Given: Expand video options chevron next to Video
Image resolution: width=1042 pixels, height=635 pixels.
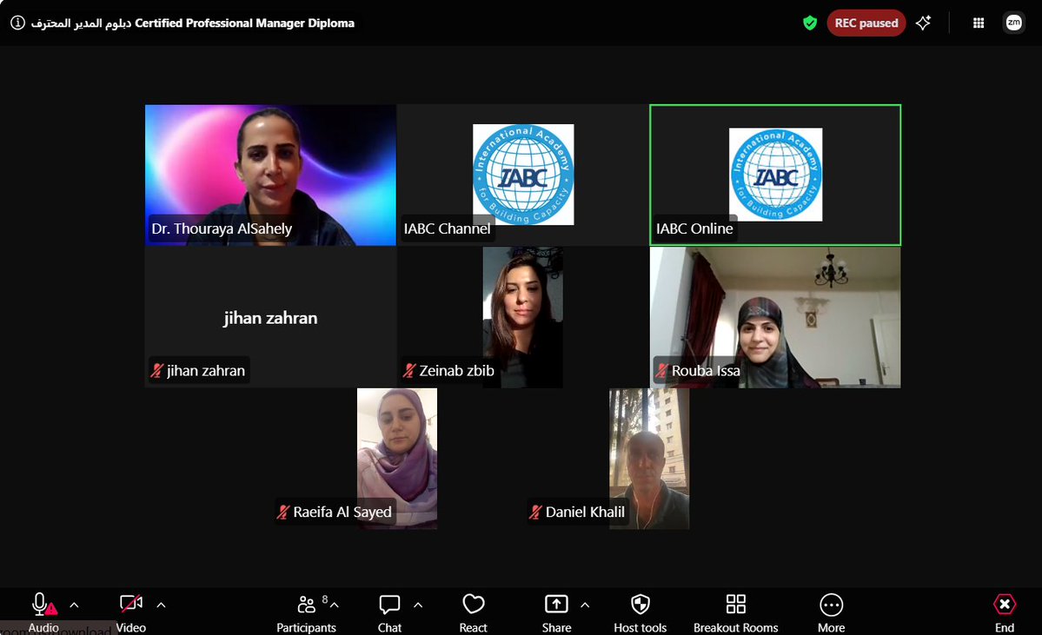Looking at the screenshot, I should 161,605.
